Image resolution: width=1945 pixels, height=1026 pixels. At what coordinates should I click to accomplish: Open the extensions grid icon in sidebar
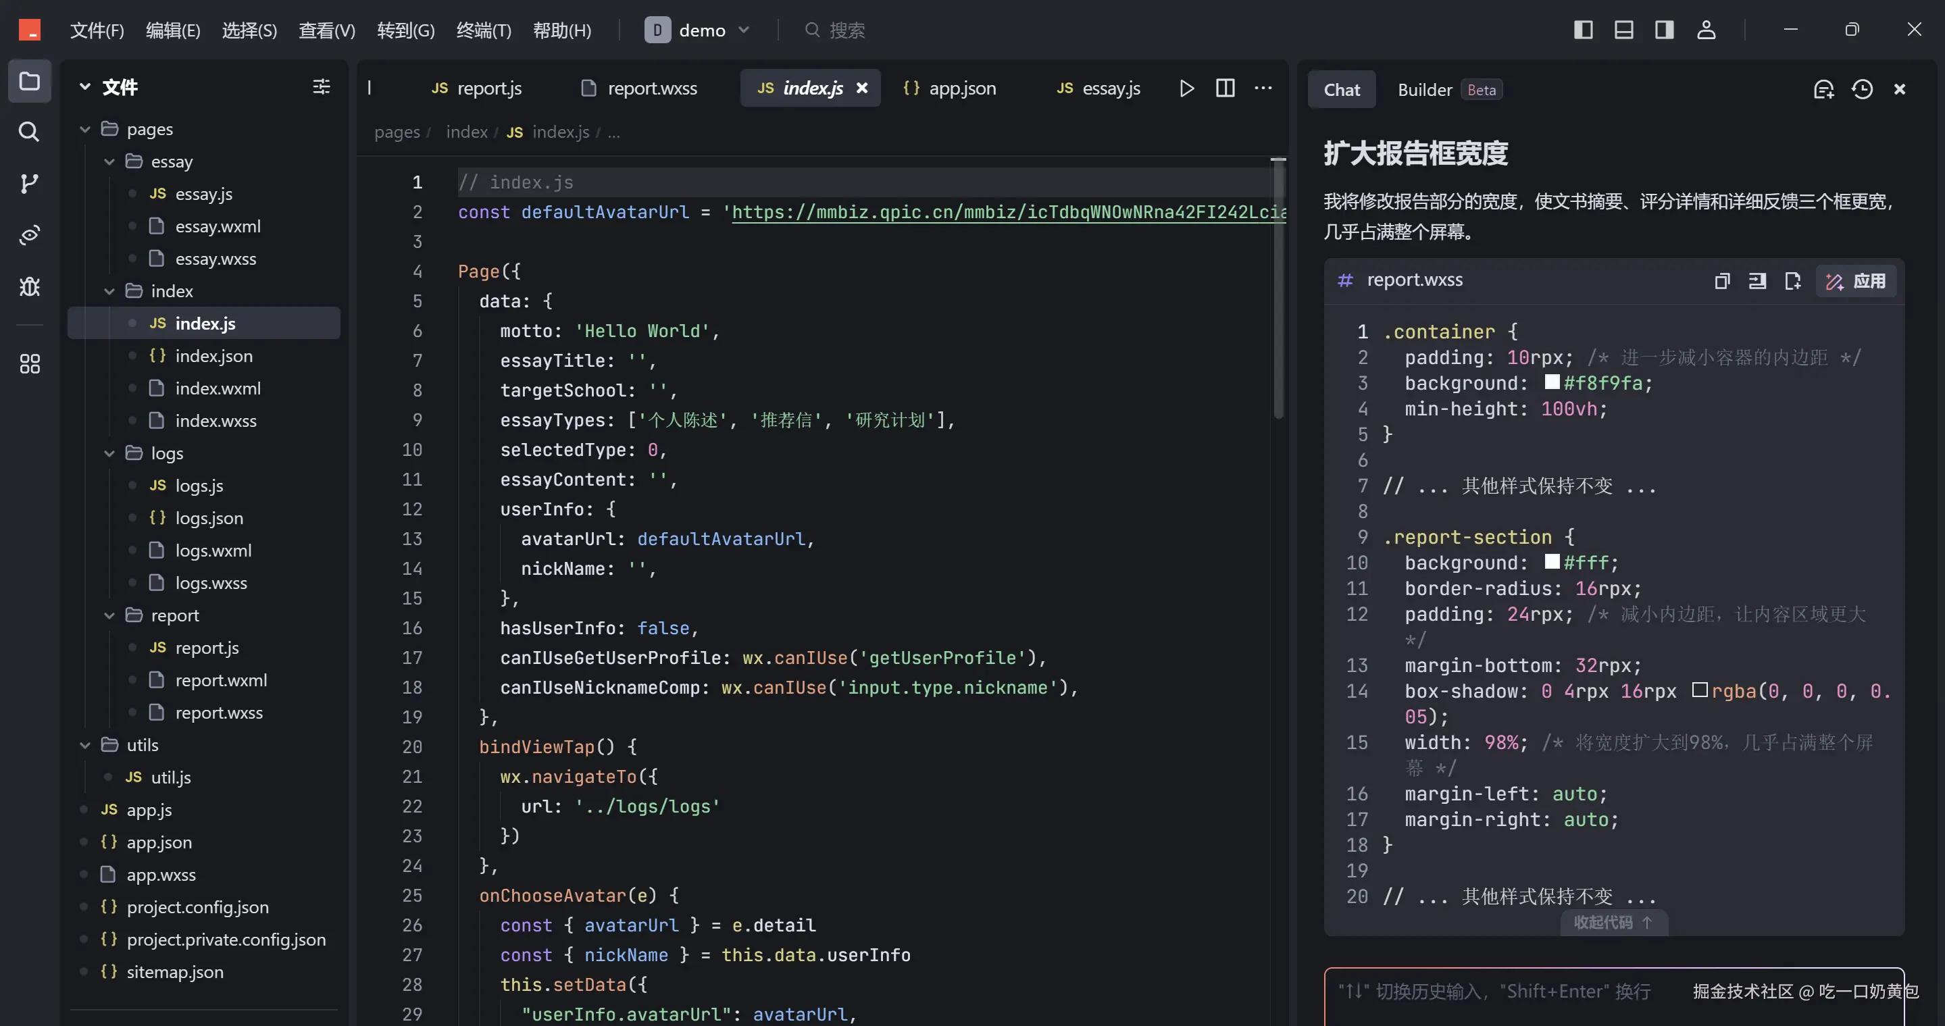28,364
